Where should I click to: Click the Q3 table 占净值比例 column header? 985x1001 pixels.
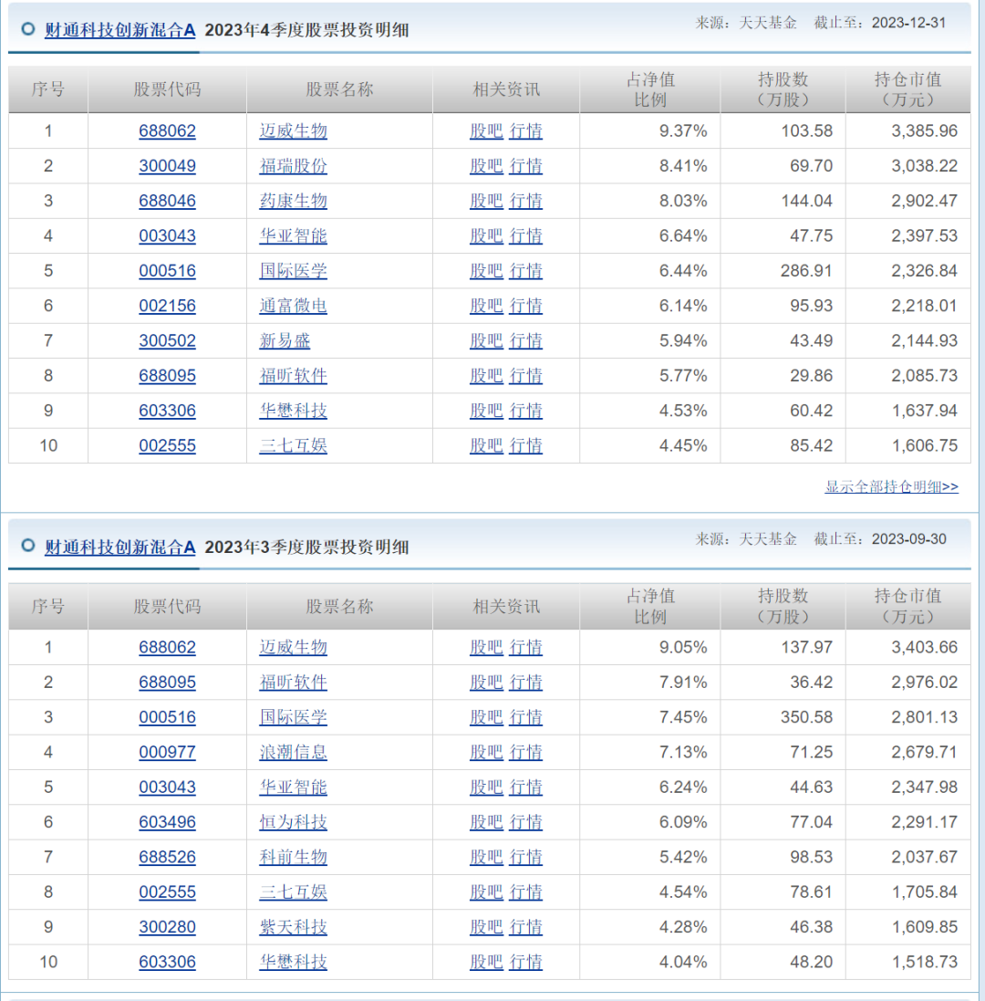(x=650, y=607)
